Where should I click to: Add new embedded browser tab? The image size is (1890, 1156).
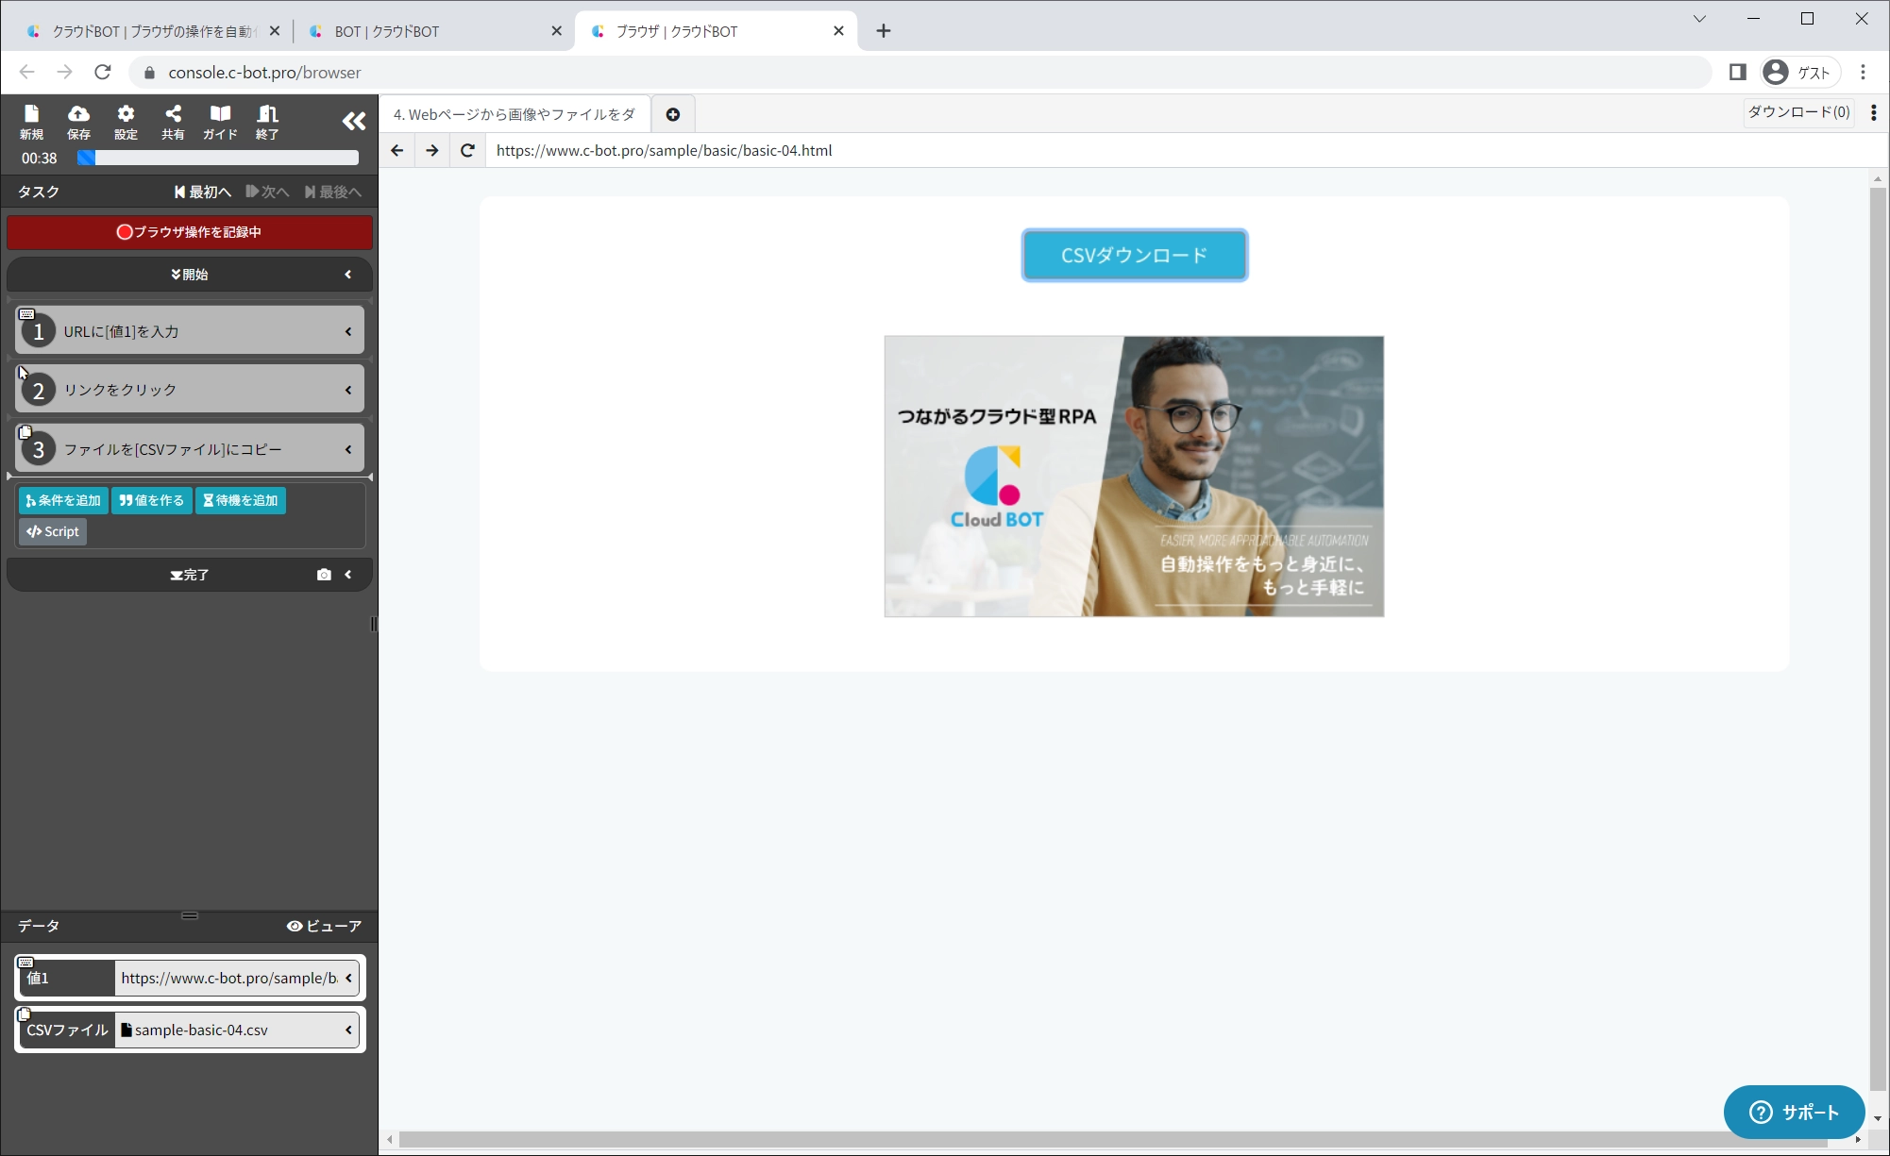[x=673, y=114]
